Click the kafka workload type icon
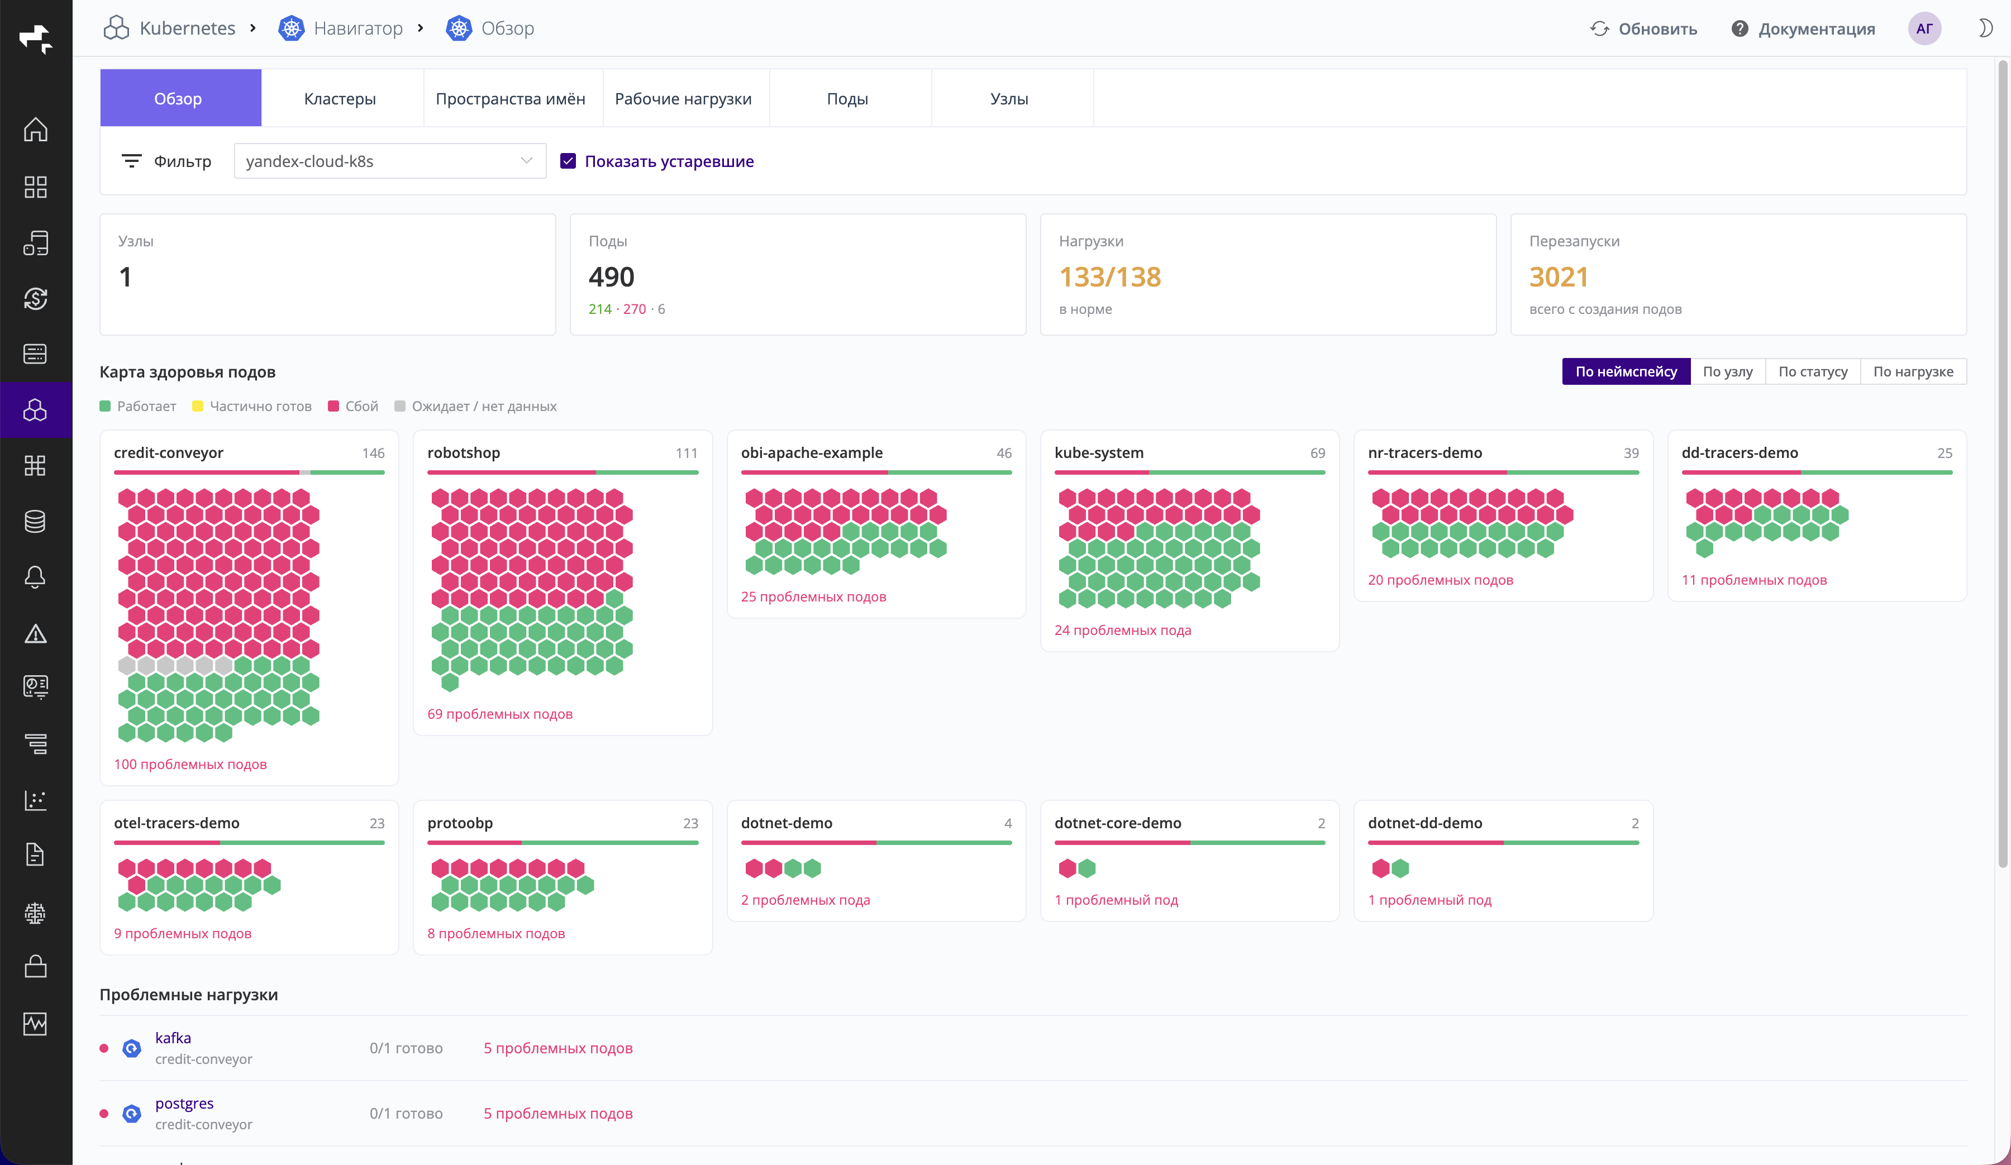The width and height of the screenshot is (2011, 1165). (132, 1048)
